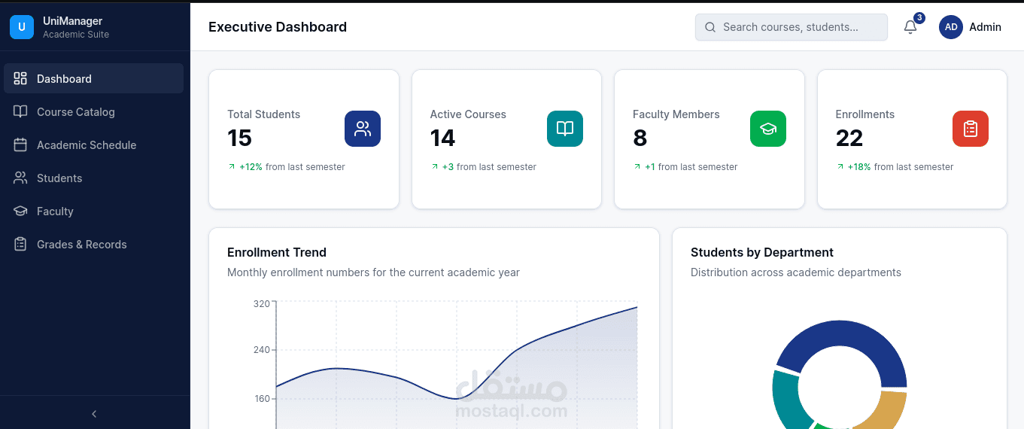1024x429 pixels.
Task: Click the notification badge showing 3
Action: click(919, 17)
